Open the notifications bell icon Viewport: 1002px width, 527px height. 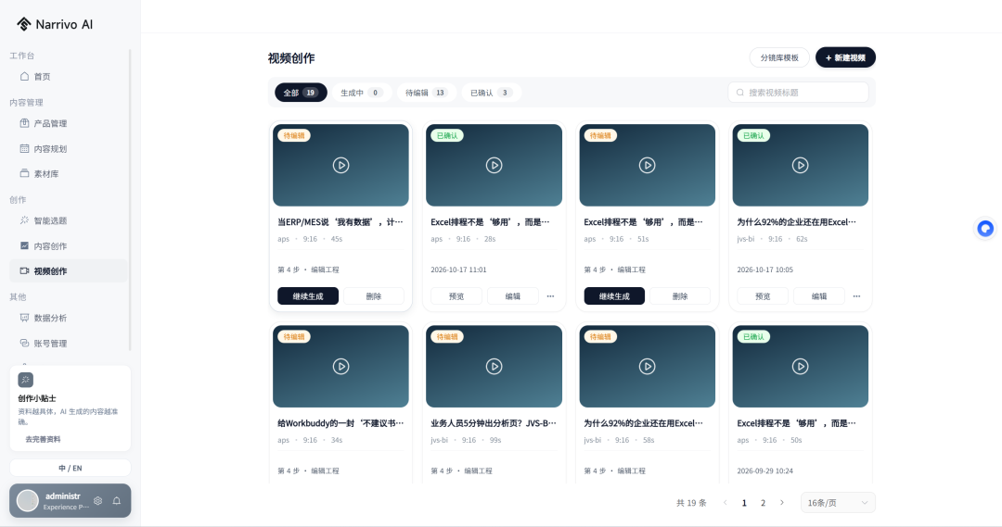pyautogui.click(x=116, y=501)
